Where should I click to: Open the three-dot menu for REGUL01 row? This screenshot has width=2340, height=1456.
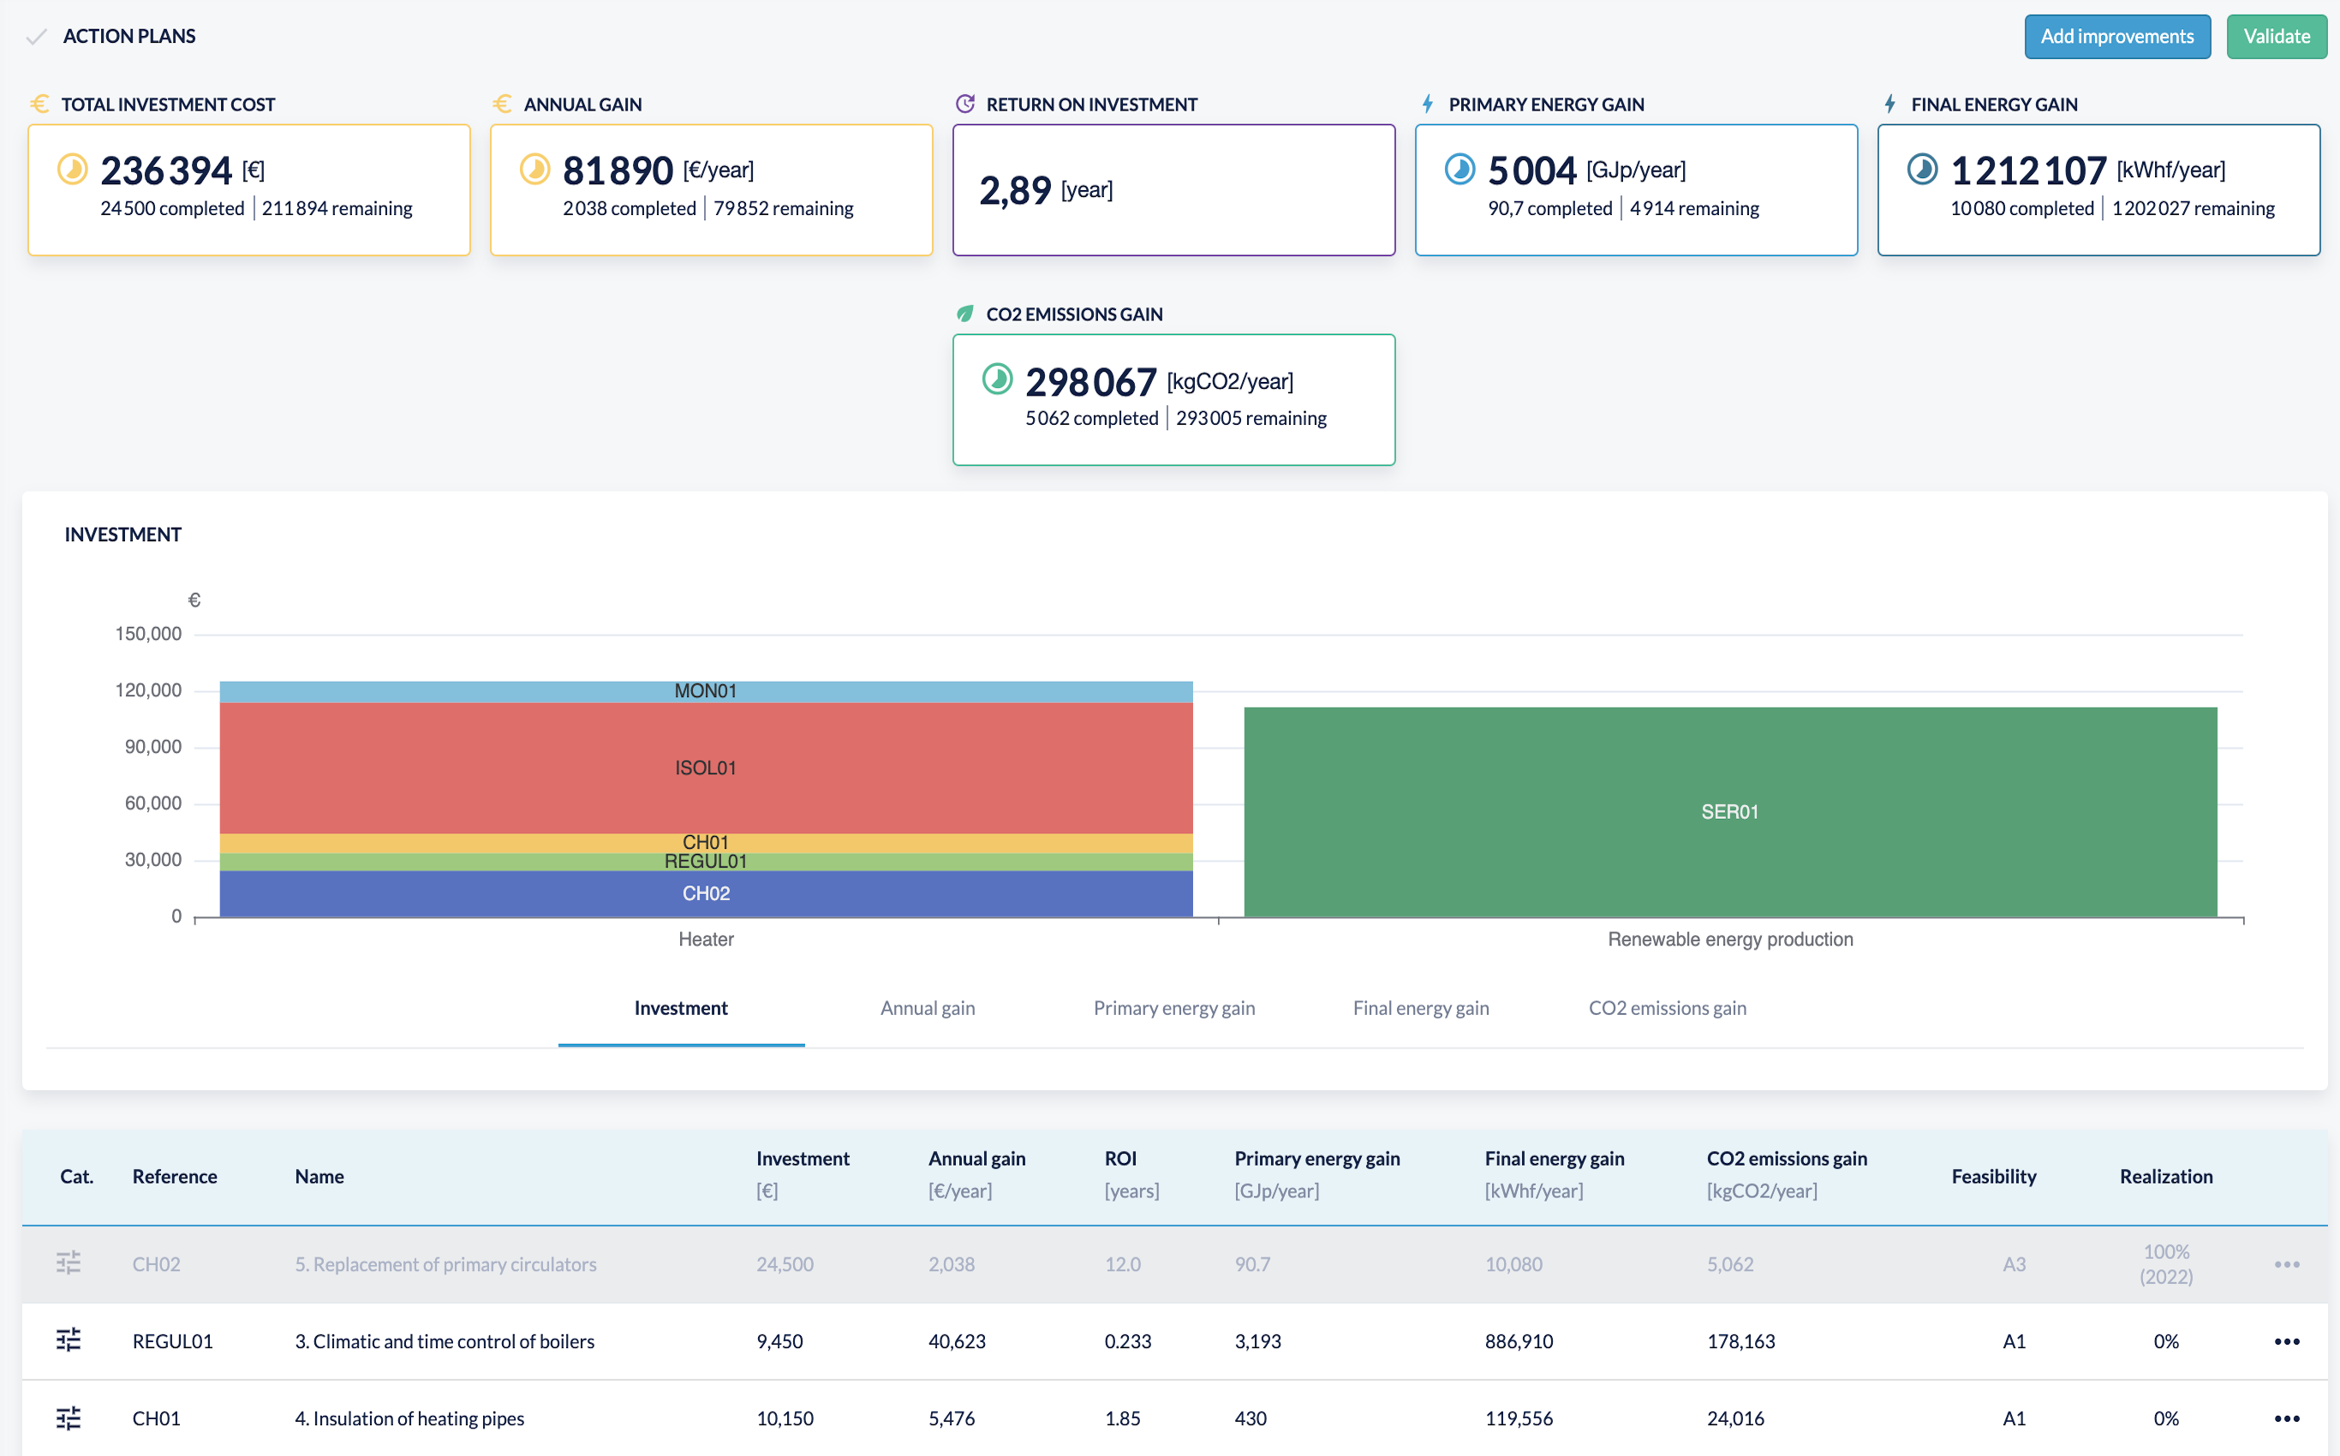pyautogui.click(x=2286, y=1340)
